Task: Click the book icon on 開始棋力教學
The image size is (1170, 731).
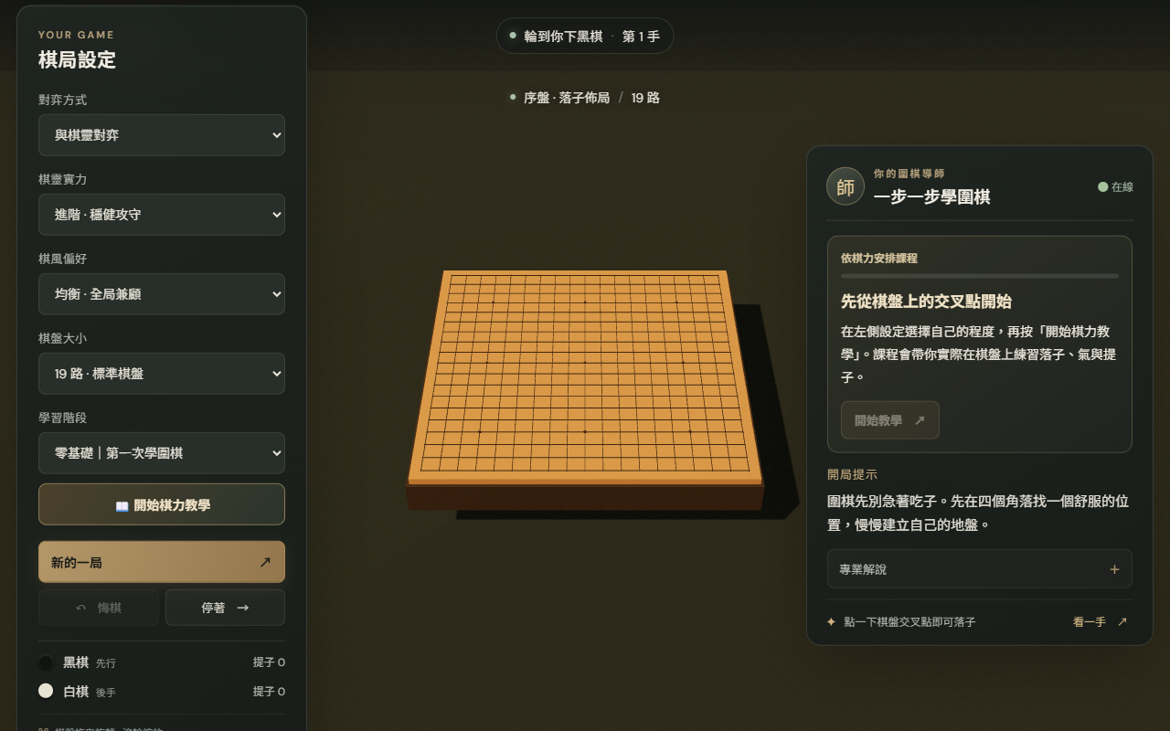Action: [122, 505]
